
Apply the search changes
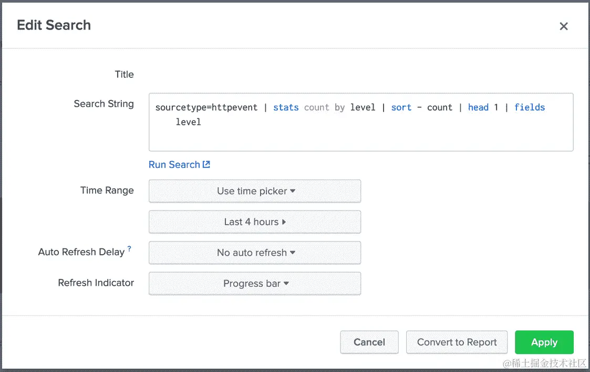pos(544,342)
